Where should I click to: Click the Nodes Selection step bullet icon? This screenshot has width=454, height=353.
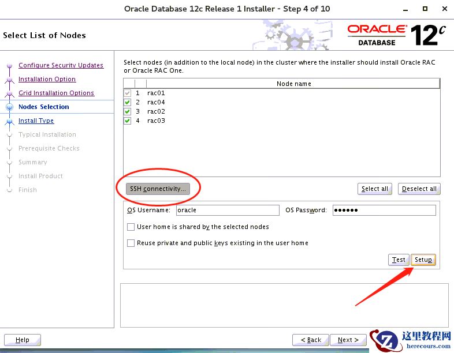10,107
